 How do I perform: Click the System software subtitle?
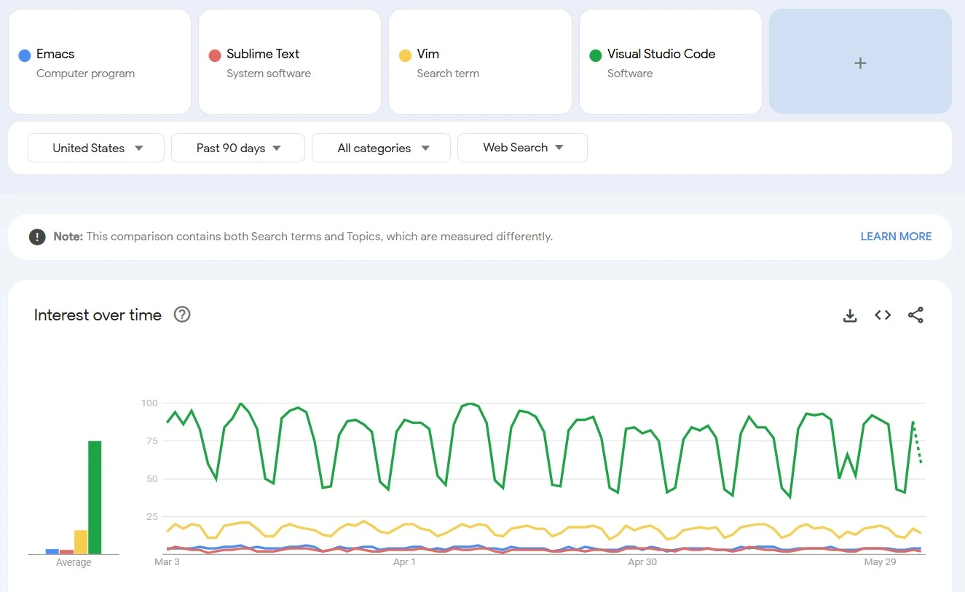coord(269,74)
